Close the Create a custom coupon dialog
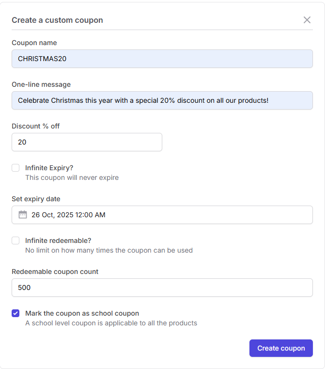The image size is (325, 369). 307,20
